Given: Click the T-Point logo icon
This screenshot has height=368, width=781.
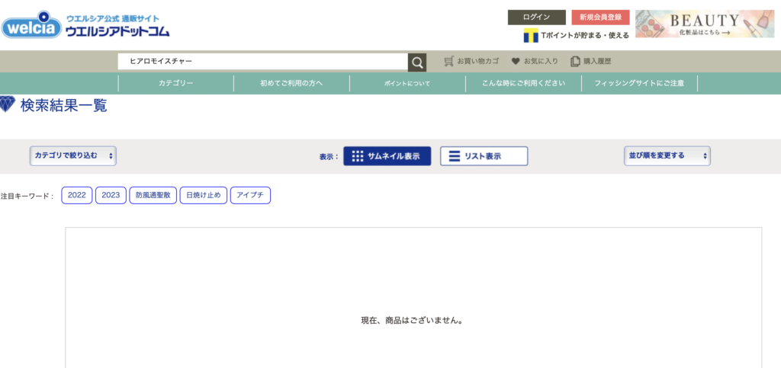Looking at the screenshot, I should tap(531, 36).
